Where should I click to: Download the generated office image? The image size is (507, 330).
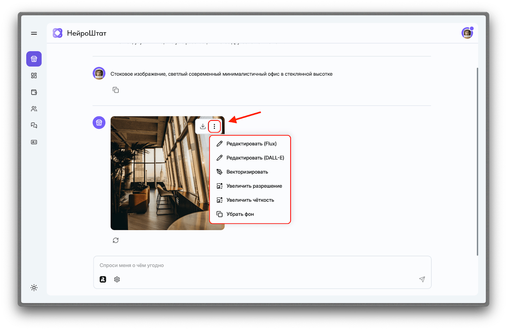(203, 126)
